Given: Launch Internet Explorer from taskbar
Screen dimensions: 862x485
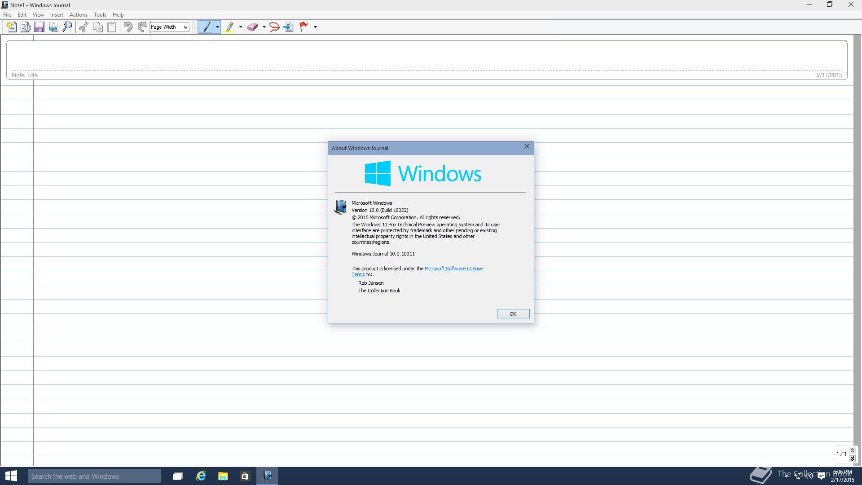Looking at the screenshot, I should click(201, 476).
